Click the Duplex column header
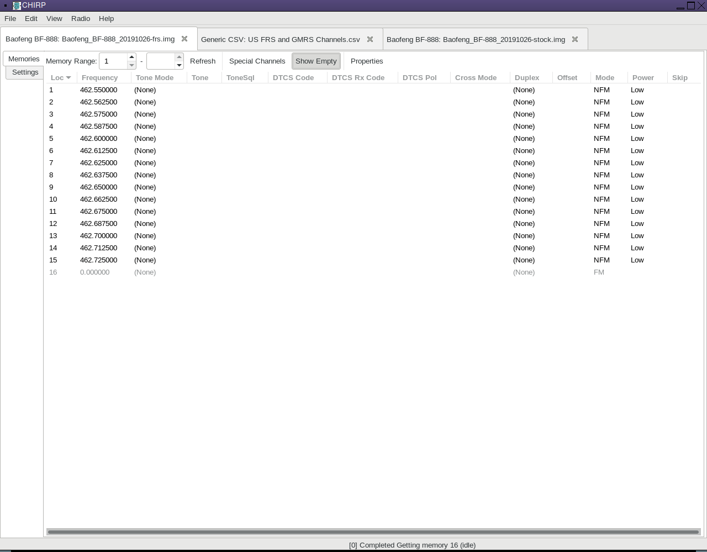Image resolution: width=707 pixels, height=552 pixels. pyautogui.click(x=531, y=78)
